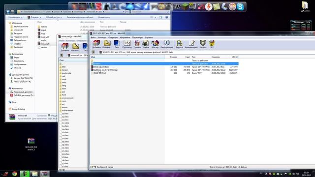Open the Операции menu in SEUS WinRAR window
Viewport: 315px width, 177px height.
pyautogui.click(x=113, y=37)
